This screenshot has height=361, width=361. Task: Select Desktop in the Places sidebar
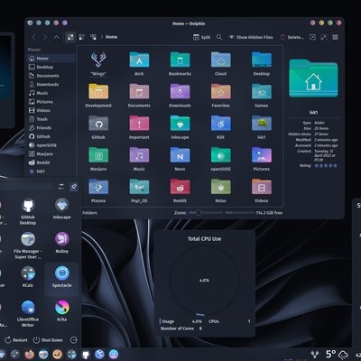[x=51, y=67]
